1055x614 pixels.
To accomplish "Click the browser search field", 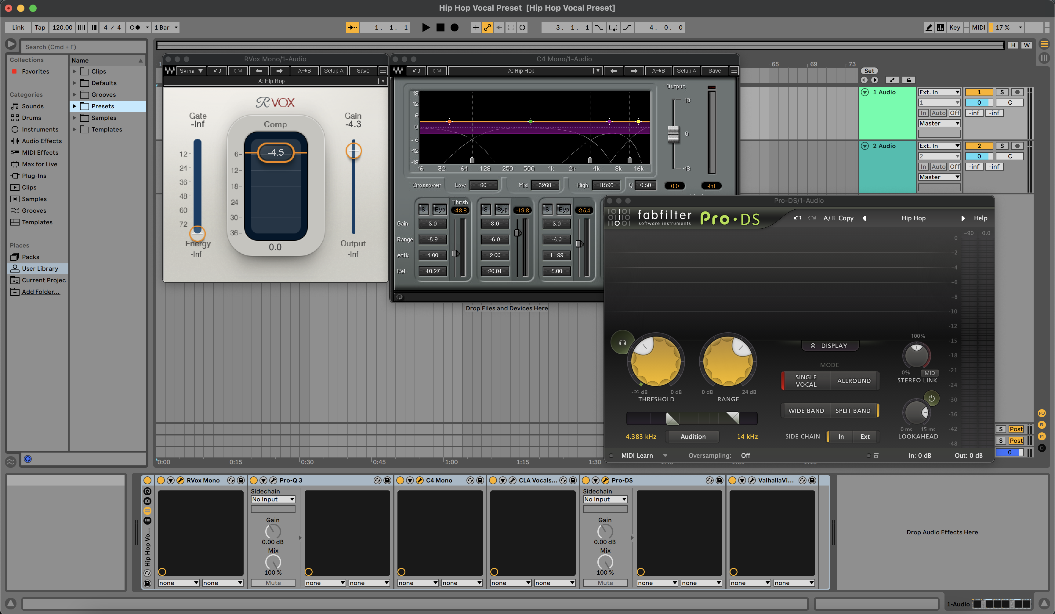I will [x=84, y=47].
